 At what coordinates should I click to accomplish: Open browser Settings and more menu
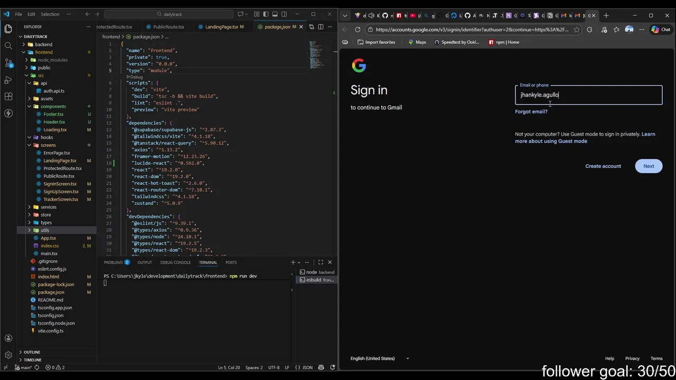(x=642, y=30)
